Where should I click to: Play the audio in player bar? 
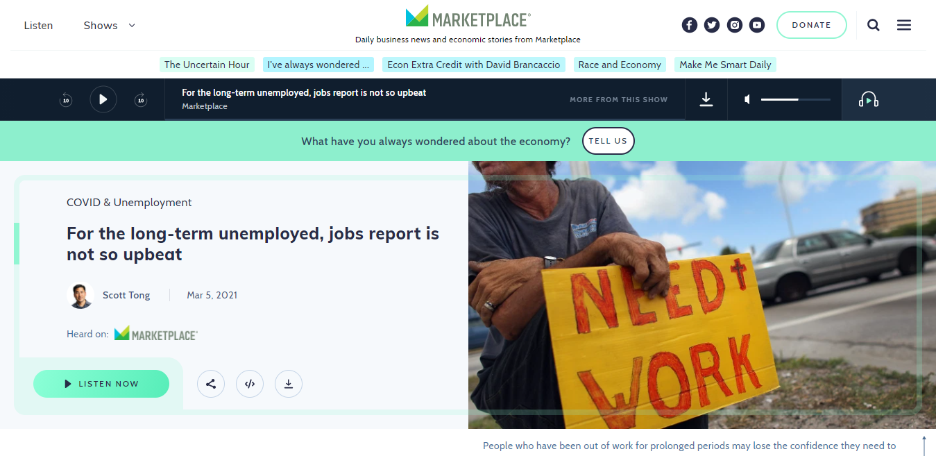(103, 99)
